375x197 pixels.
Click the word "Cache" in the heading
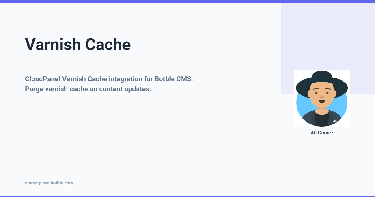tap(108, 44)
